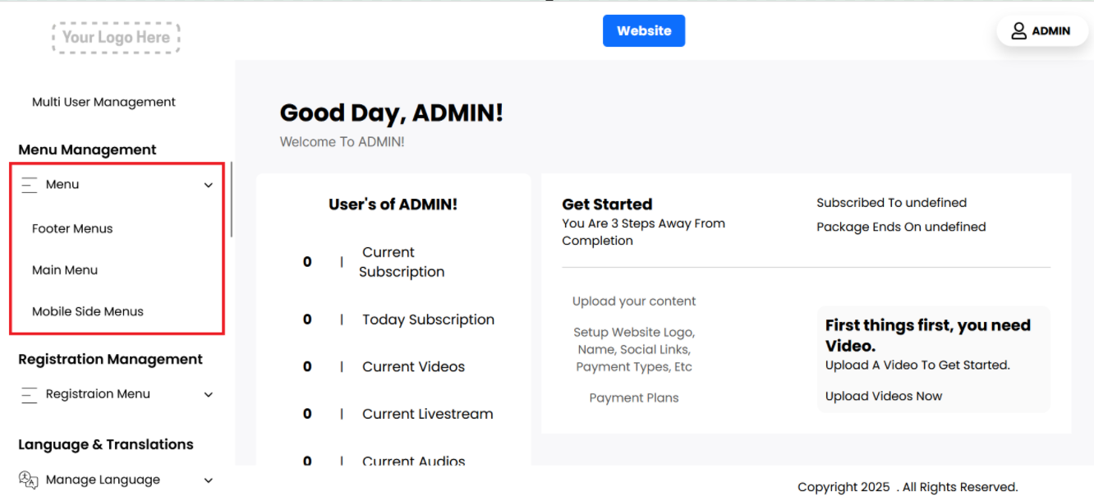Click the Upload Videos Now link
This screenshot has width=1094, height=501.
tap(884, 397)
